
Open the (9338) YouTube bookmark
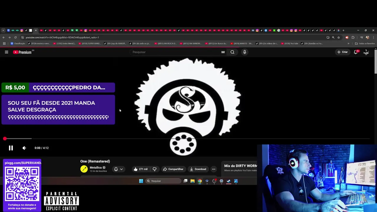point(290,44)
